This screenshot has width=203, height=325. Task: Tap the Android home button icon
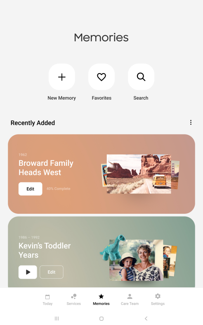pos(101,318)
